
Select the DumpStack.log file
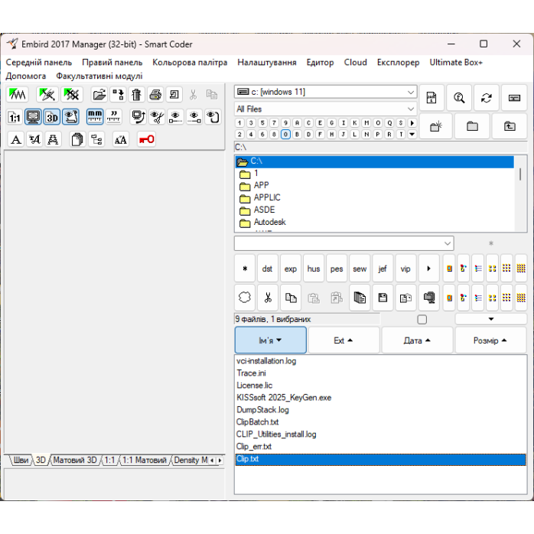click(262, 410)
